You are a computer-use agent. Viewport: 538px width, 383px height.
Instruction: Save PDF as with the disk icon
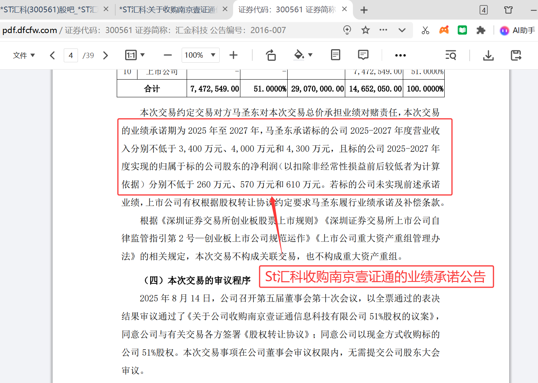(x=516, y=55)
